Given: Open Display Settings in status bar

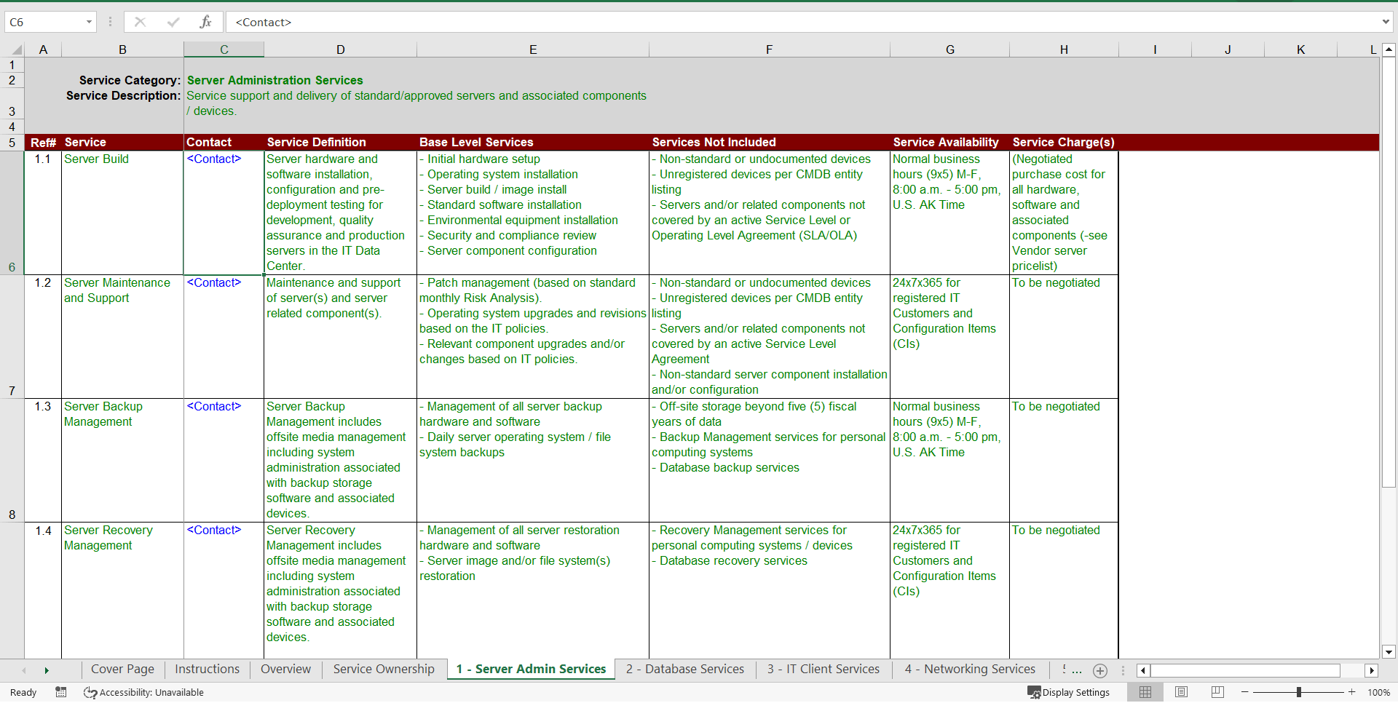Looking at the screenshot, I should pos(1068,692).
